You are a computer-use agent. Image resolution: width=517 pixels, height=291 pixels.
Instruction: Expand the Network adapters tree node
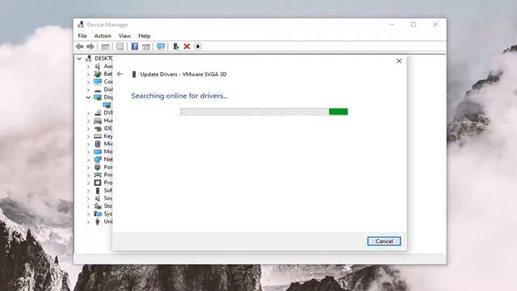[88, 160]
